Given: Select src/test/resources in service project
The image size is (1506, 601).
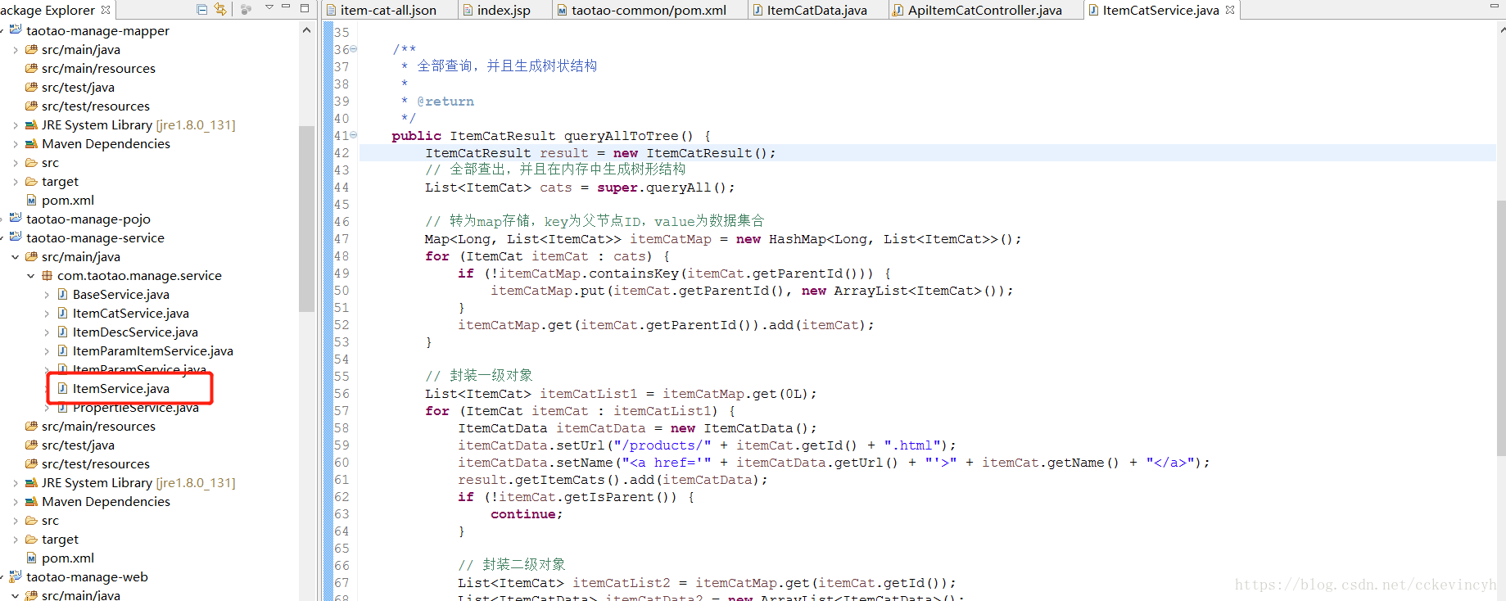Looking at the screenshot, I should point(96,464).
